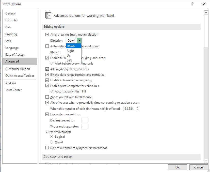The image size is (210, 172).
Task: Click the scrollbar down arrow
Action: click(x=206, y=161)
